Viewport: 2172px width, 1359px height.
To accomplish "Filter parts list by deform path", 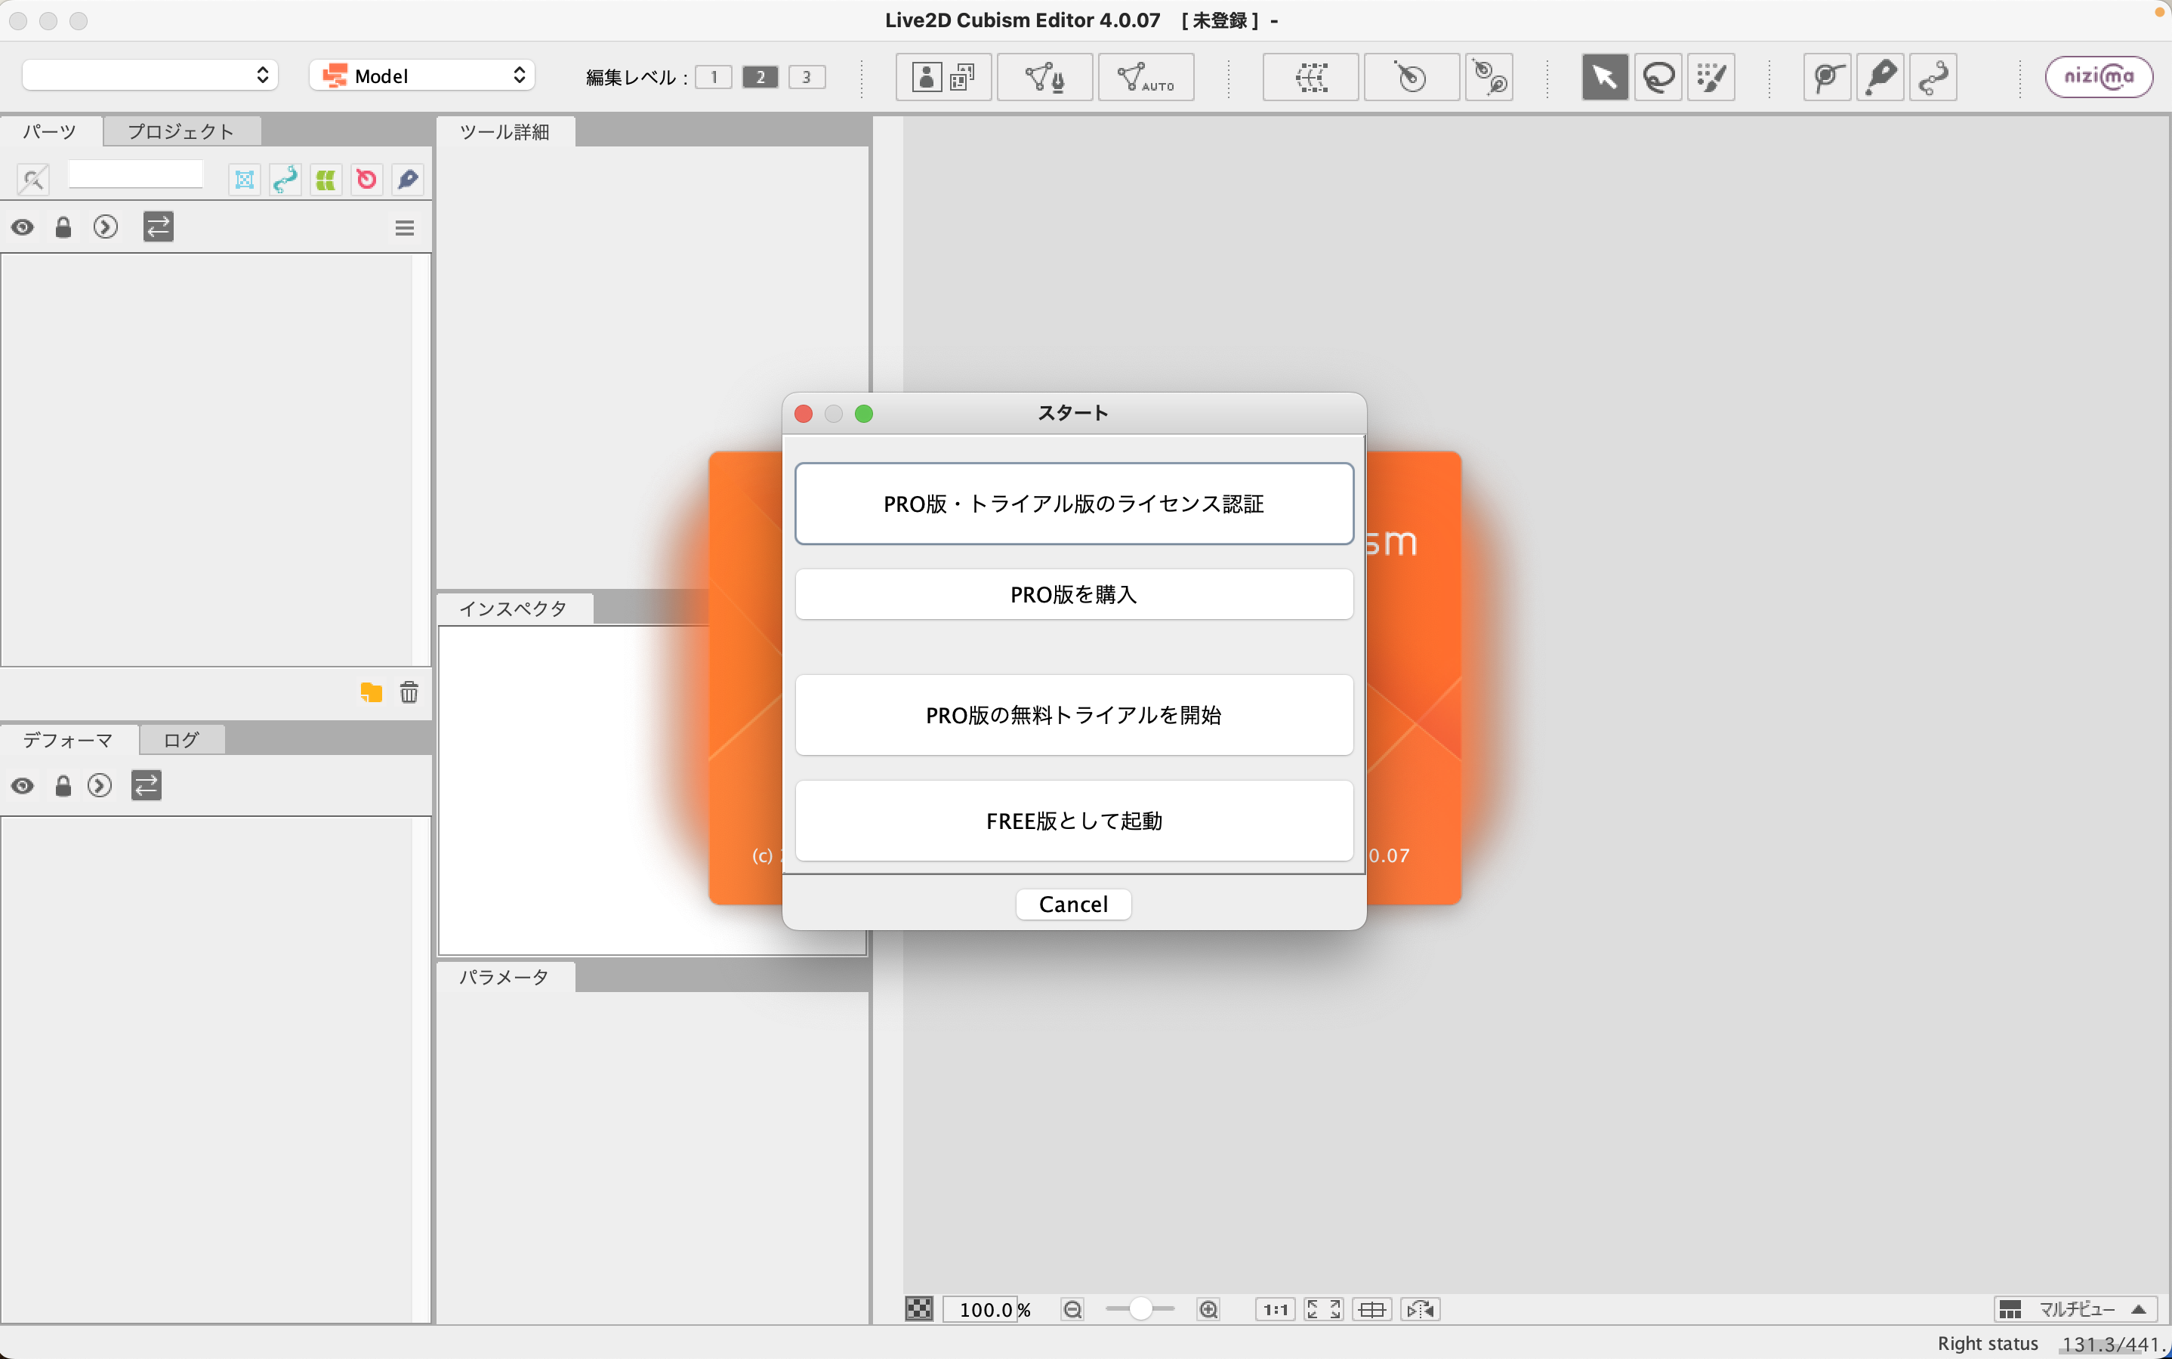I will click(285, 179).
